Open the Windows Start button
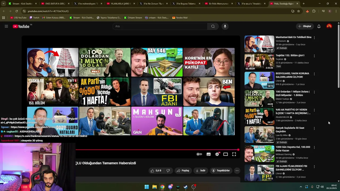The image size is (340, 191). tap(147, 187)
